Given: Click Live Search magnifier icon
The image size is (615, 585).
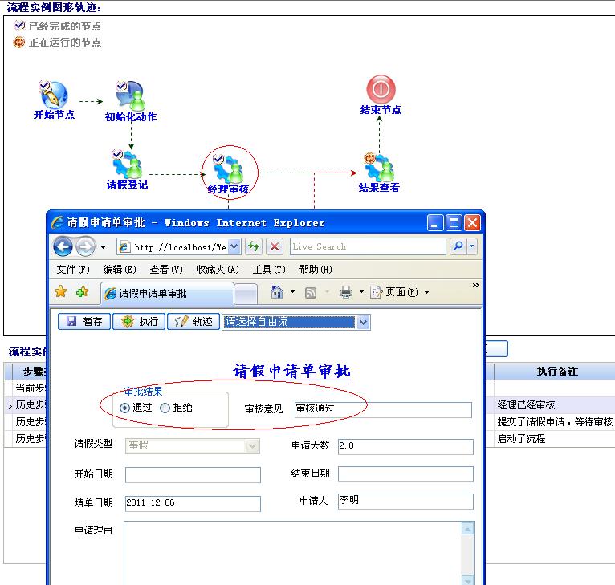Looking at the screenshot, I should click(458, 246).
